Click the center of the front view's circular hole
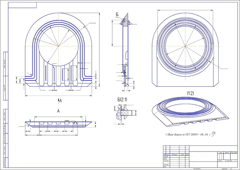 click(58, 45)
